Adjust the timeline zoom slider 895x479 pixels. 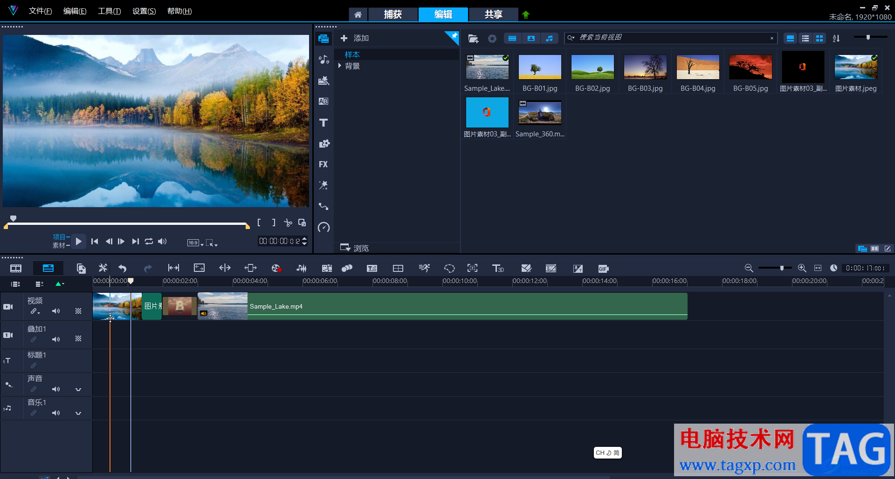782,268
